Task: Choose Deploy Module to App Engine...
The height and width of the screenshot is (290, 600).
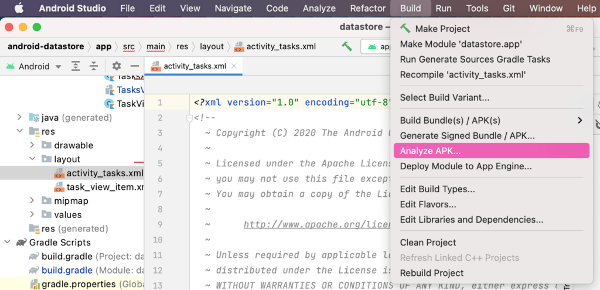Action: 492,166
